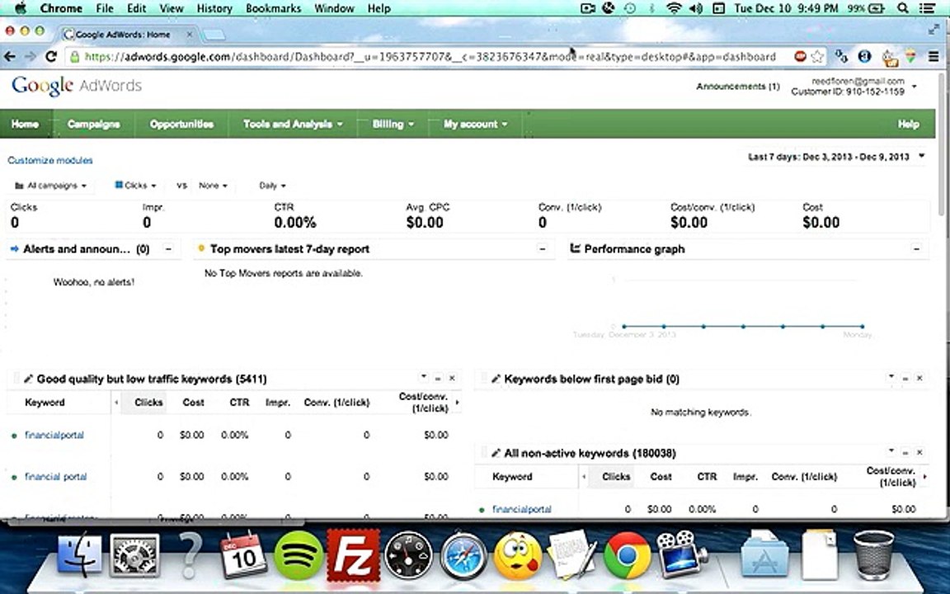Expand the My account menu

[475, 124]
